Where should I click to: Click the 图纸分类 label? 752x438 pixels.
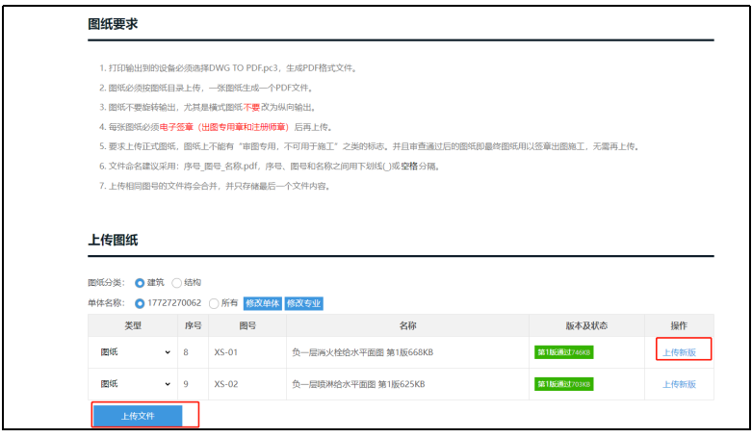coord(106,283)
